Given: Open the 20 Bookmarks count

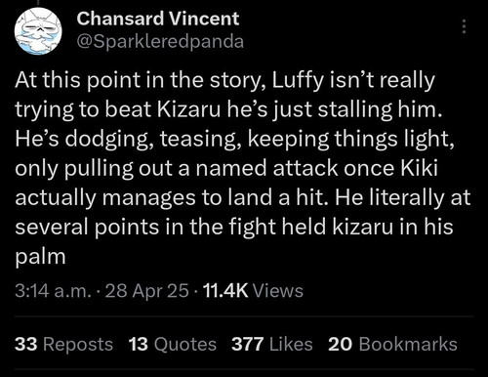Looking at the screenshot, I should pos(392,344).
